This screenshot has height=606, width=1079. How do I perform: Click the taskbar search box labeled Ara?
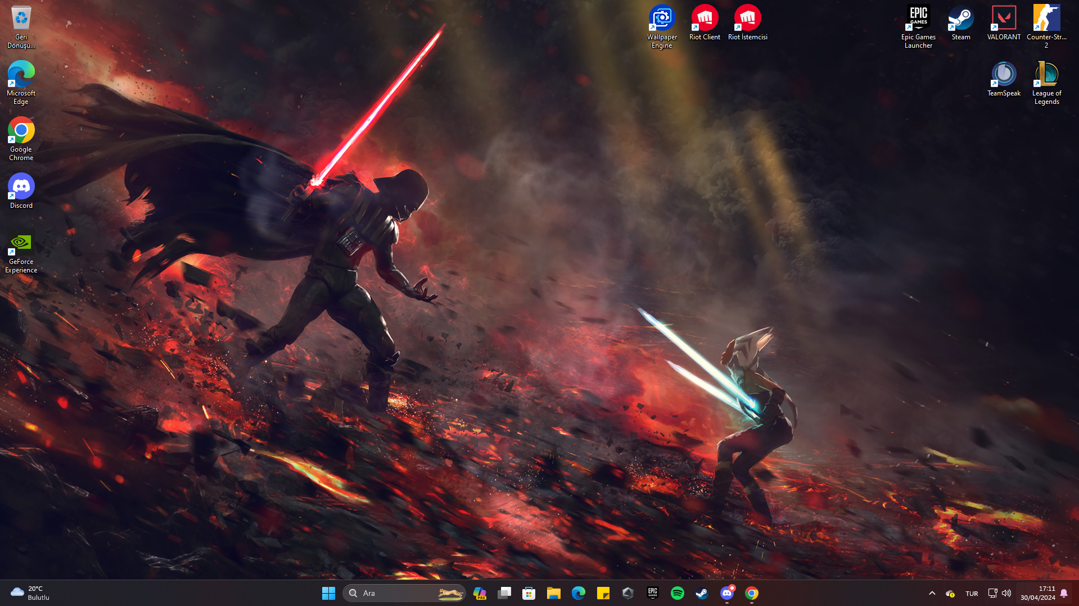point(404,593)
